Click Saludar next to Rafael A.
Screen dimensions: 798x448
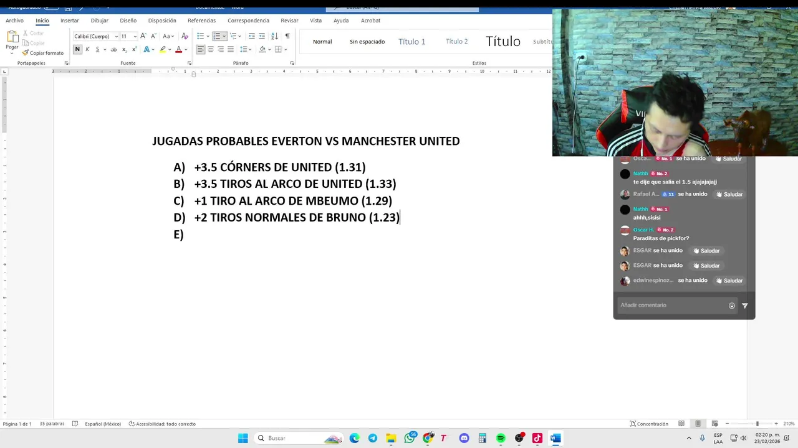(729, 194)
